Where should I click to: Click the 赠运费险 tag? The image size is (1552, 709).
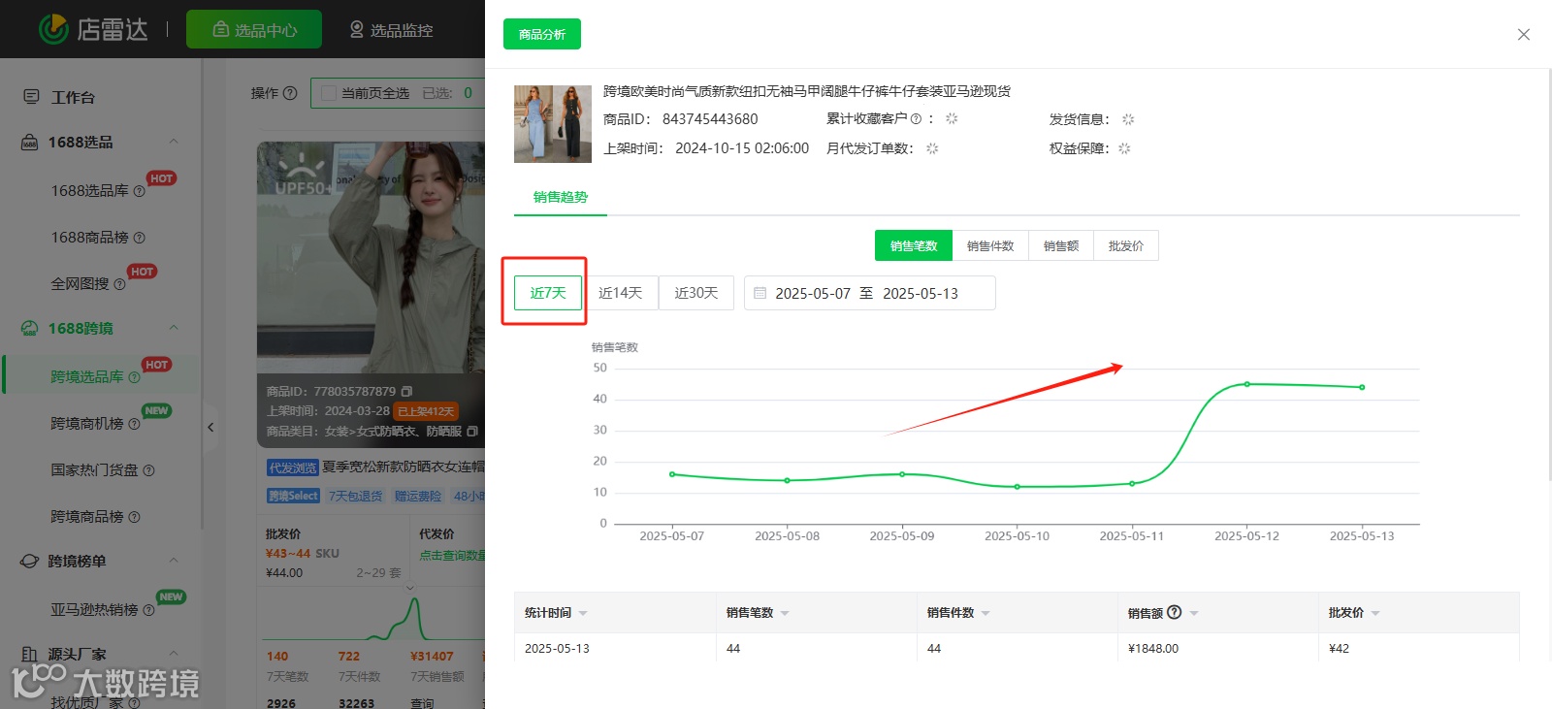point(418,496)
